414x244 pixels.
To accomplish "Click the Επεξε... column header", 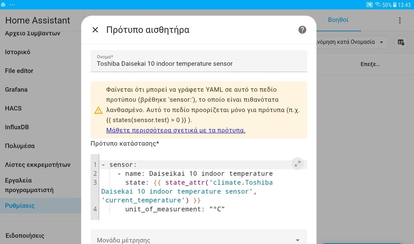I will (370, 64).
